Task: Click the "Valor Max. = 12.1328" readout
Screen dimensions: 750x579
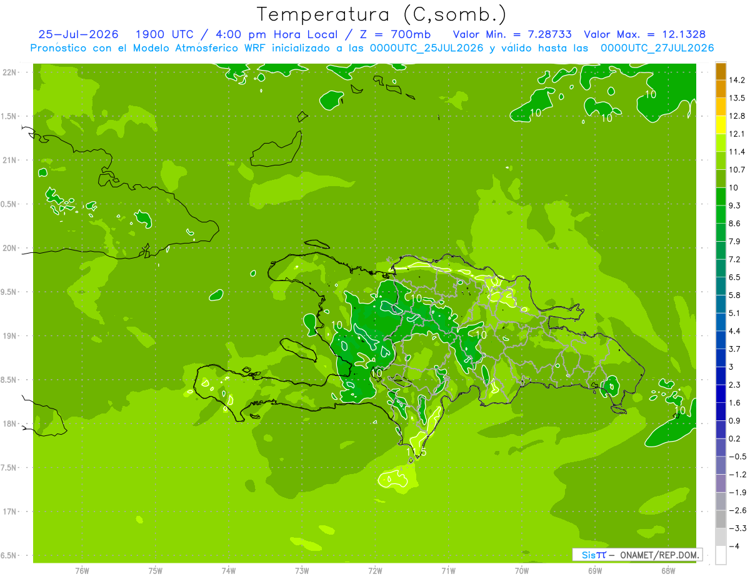Action: 645,34
